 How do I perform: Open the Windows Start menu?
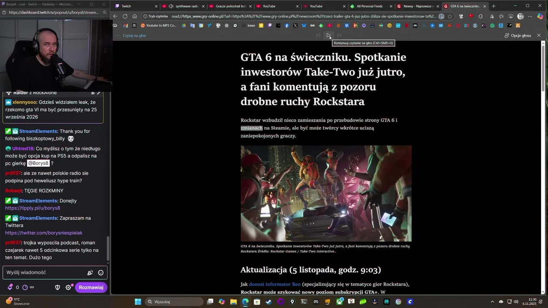coord(138,302)
